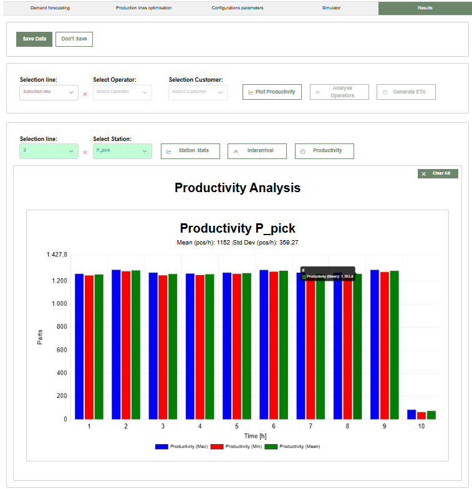This screenshot has width=472, height=489.
Task: Click the red Min bar for hour 5
Action: coord(237,347)
